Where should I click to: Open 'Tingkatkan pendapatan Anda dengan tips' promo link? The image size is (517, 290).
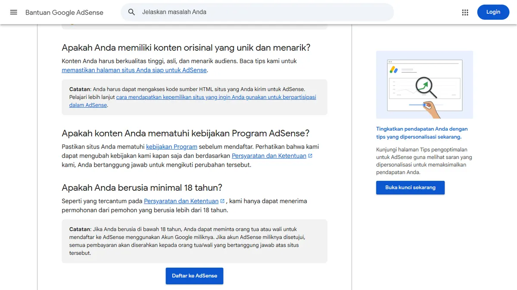pos(422,133)
